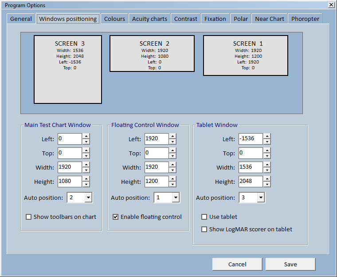Decrease Main Test Chart Width value
This screenshot has height=277, width=337.
(86, 170)
